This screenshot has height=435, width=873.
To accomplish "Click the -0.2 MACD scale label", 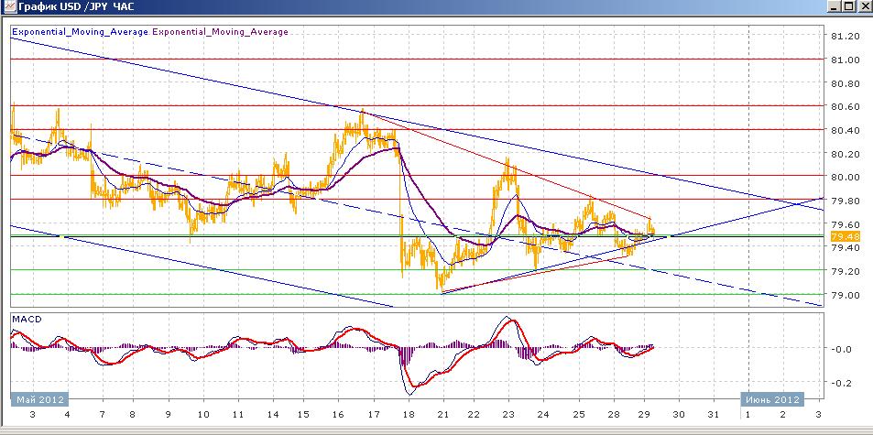I will pos(839,384).
